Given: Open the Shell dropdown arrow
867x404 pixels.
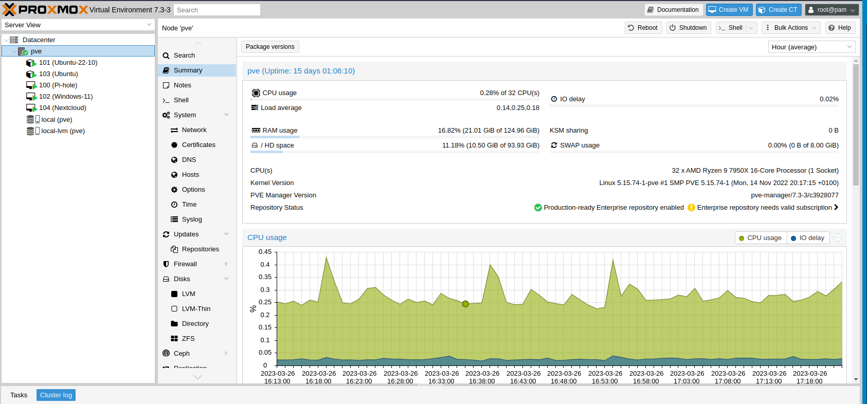Looking at the screenshot, I should [x=751, y=28].
